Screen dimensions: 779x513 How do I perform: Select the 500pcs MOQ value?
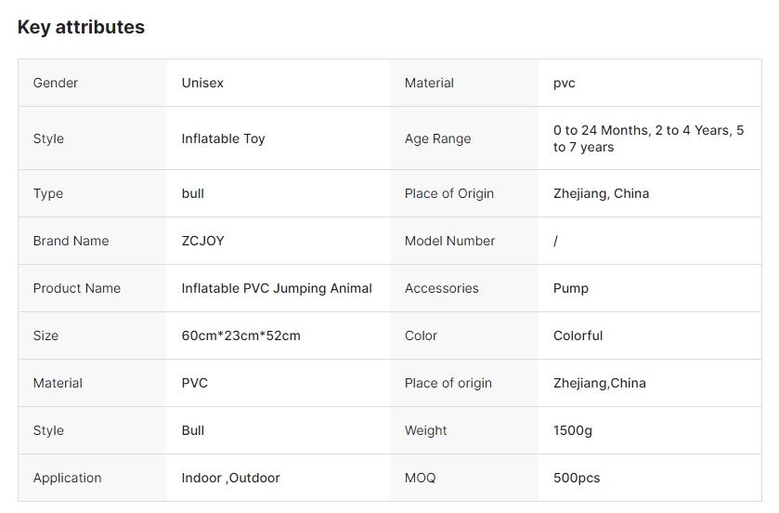point(576,478)
